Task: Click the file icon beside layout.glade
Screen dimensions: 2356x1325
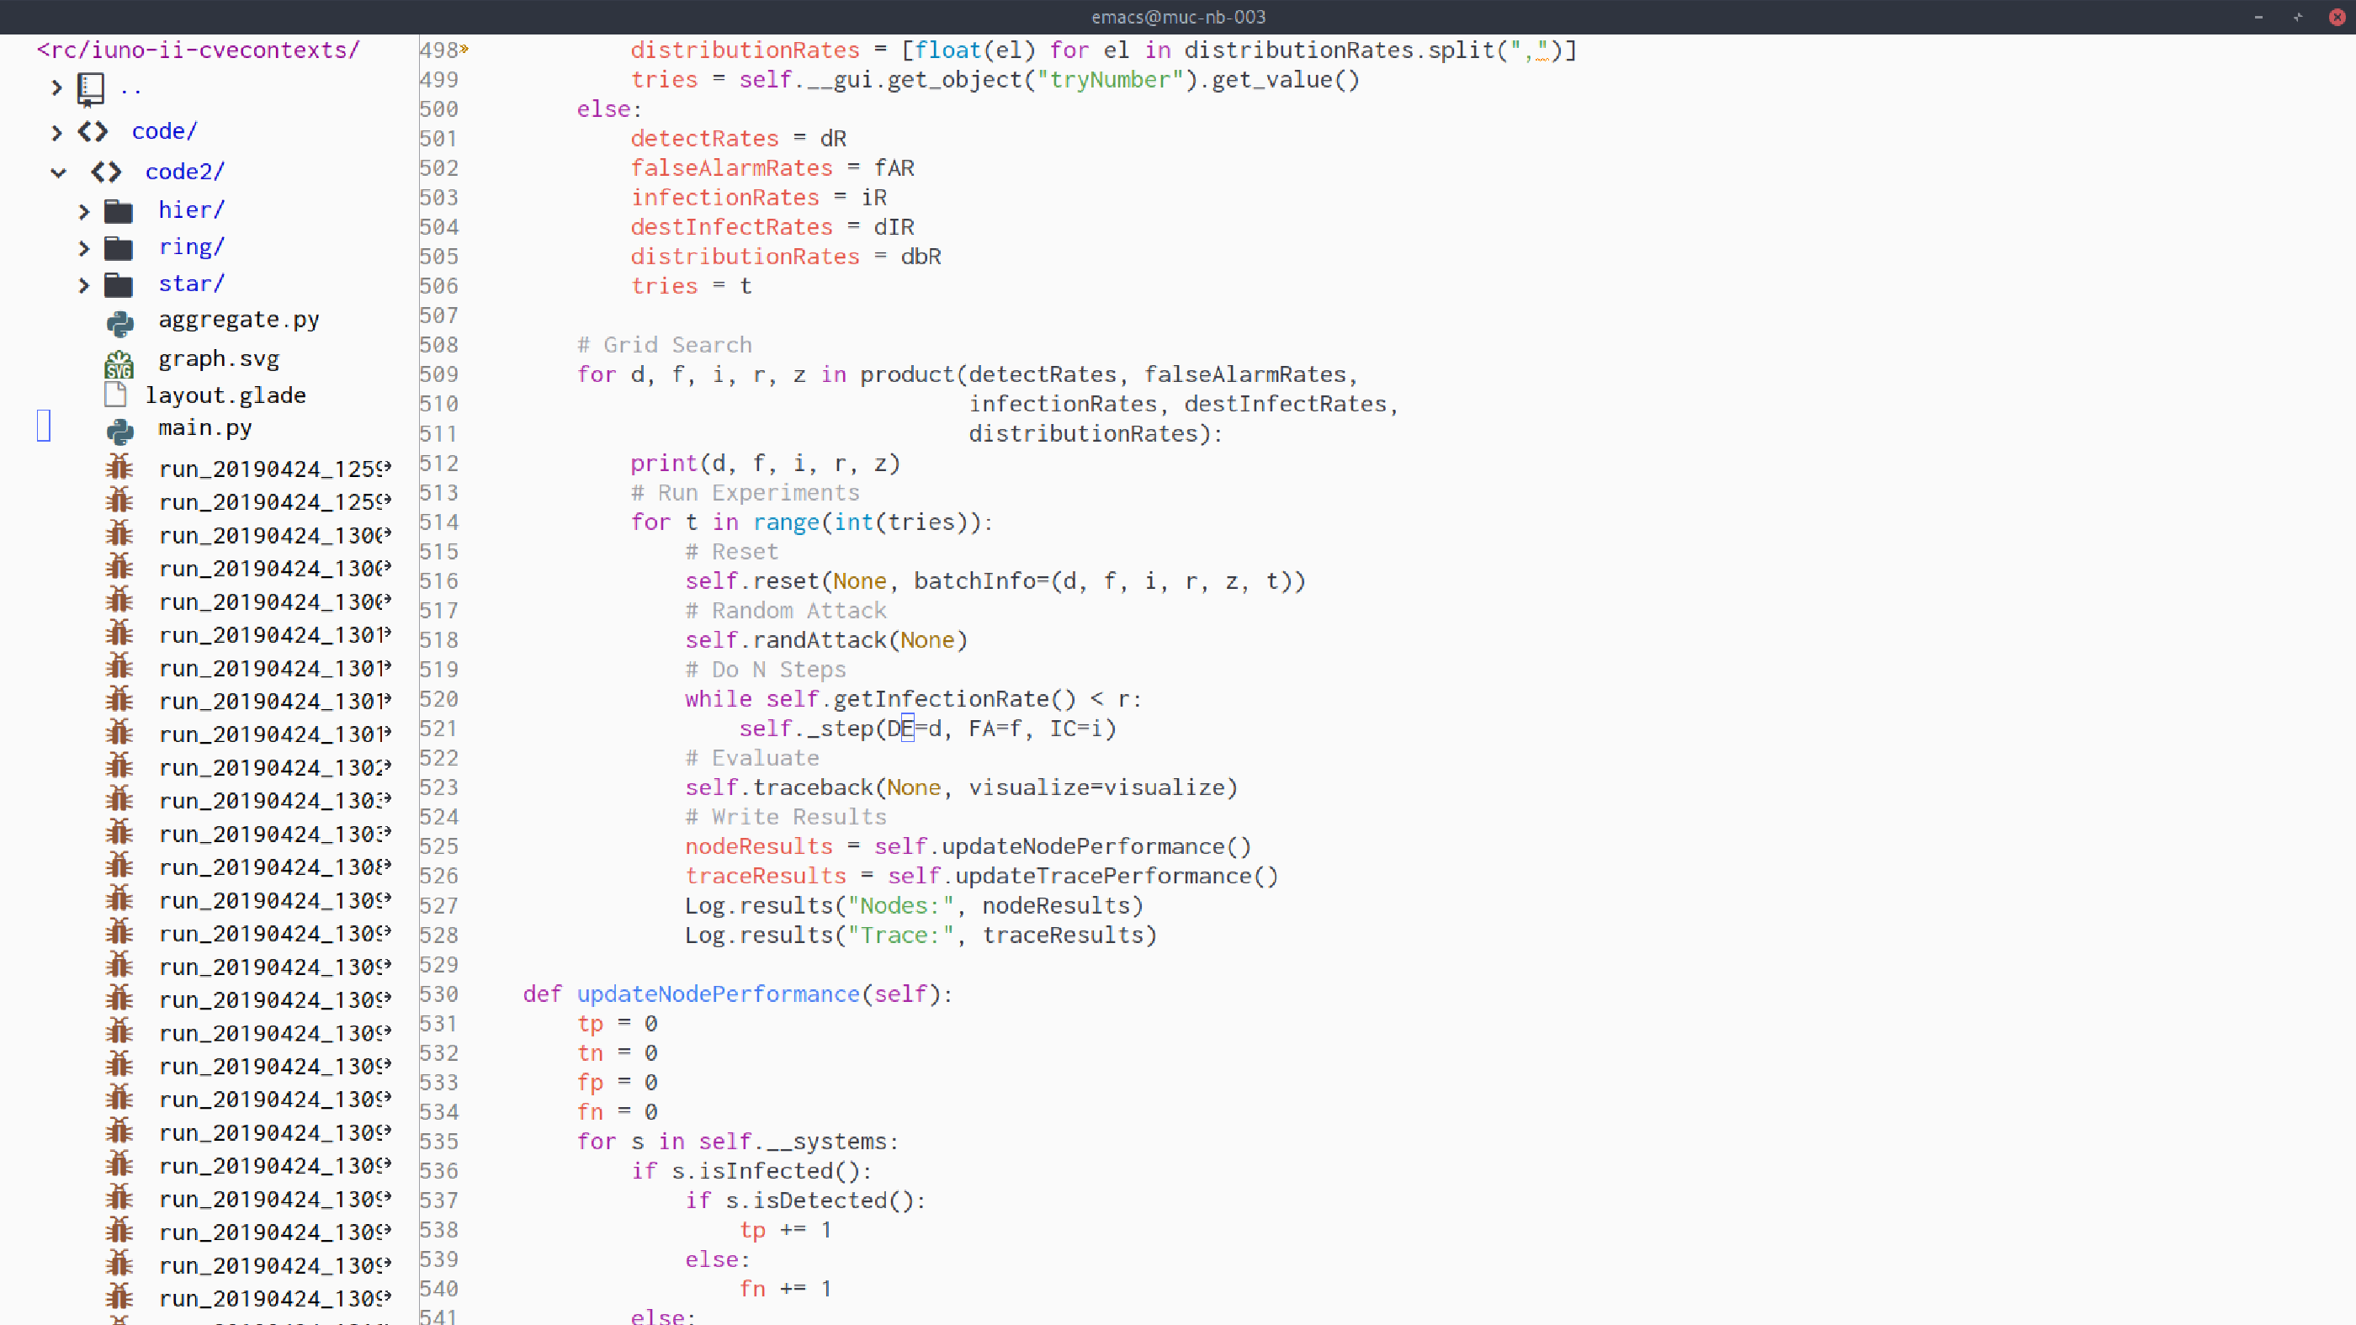Action: pyautogui.click(x=115, y=395)
